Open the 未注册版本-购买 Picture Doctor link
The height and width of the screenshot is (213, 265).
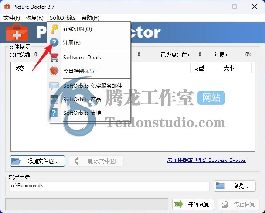coord(206,160)
